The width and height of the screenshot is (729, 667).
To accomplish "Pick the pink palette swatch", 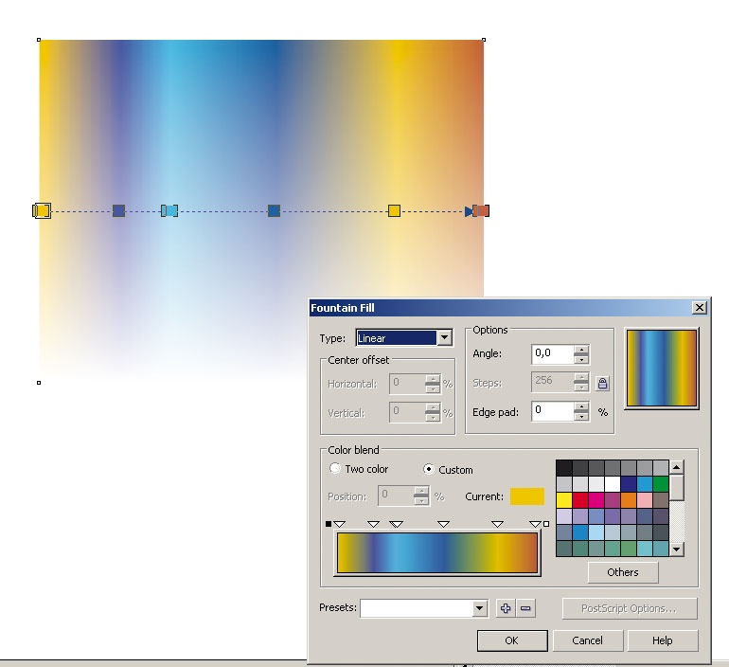I will coord(645,500).
